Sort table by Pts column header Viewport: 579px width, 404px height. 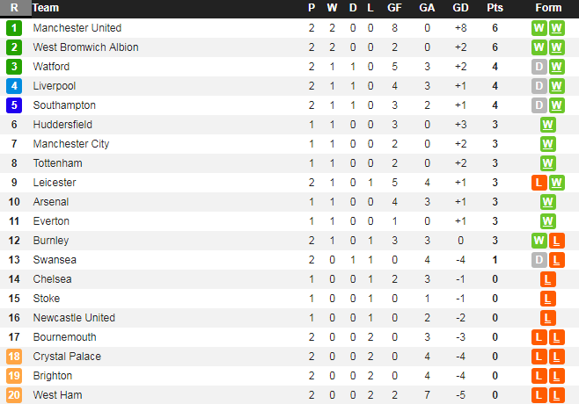[x=495, y=8]
